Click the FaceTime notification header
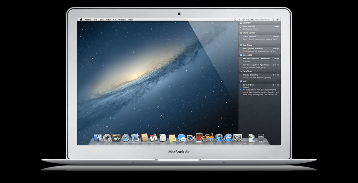 click(x=260, y=71)
